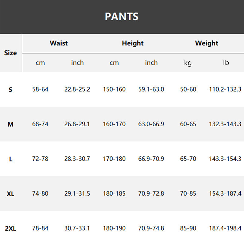Select the S size row label
The image size is (244, 244).
[11, 90]
